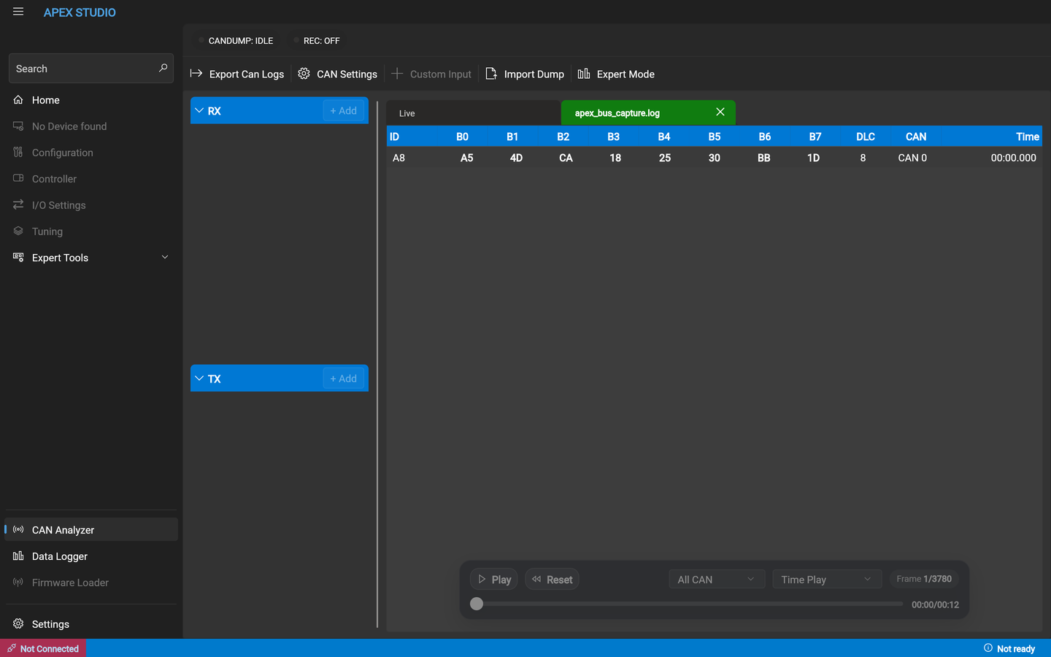Click the playback slider handle
The height and width of the screenshot is (657, 1051).
click(x=477, y=604)
